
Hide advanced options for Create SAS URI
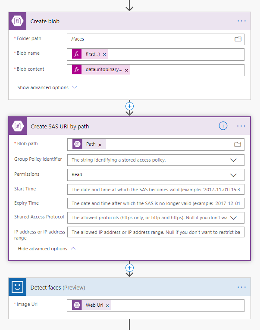47,249
